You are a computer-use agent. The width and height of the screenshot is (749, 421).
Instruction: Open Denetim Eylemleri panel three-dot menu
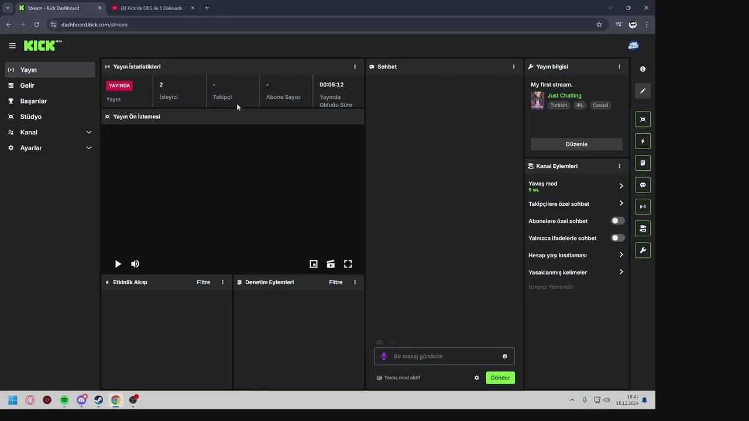coord(355,282)
